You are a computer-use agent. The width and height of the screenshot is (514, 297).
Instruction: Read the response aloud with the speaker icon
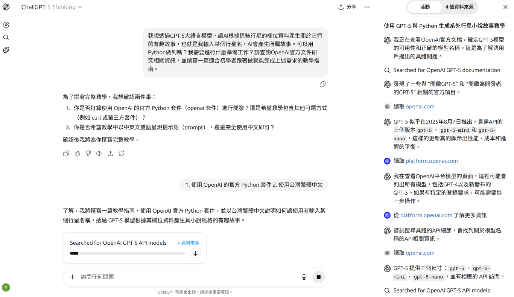coord(99,154)
